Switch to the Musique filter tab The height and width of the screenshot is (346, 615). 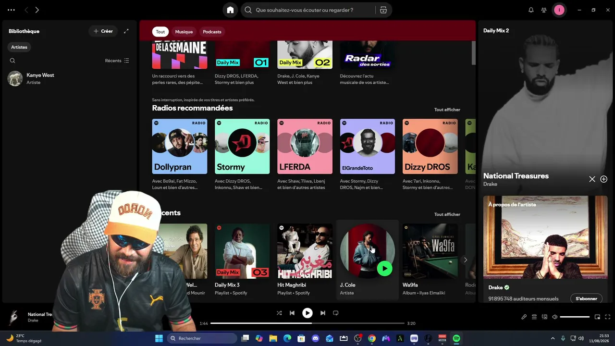point(184,32)
